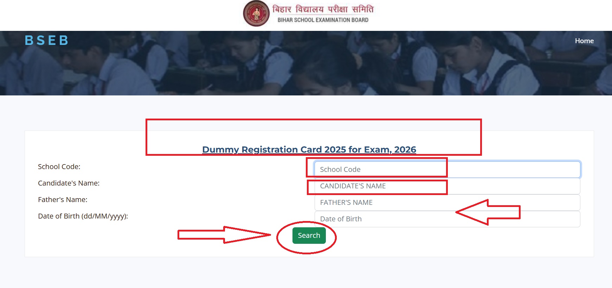Click the 'Date of Birth (dd/MM/yyyy):' label

83,216
